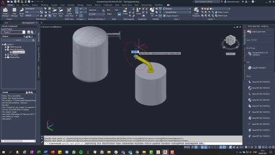275x155 pixels.
Task: Click the customization menu icon in status bar
Action: [273, 147]
